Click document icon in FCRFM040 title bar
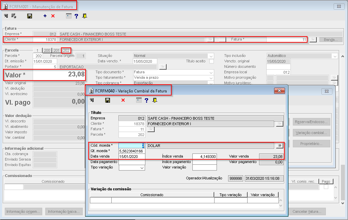Image resolution: width=348 pixels, height=220 pixels. (x=91, y=91)
